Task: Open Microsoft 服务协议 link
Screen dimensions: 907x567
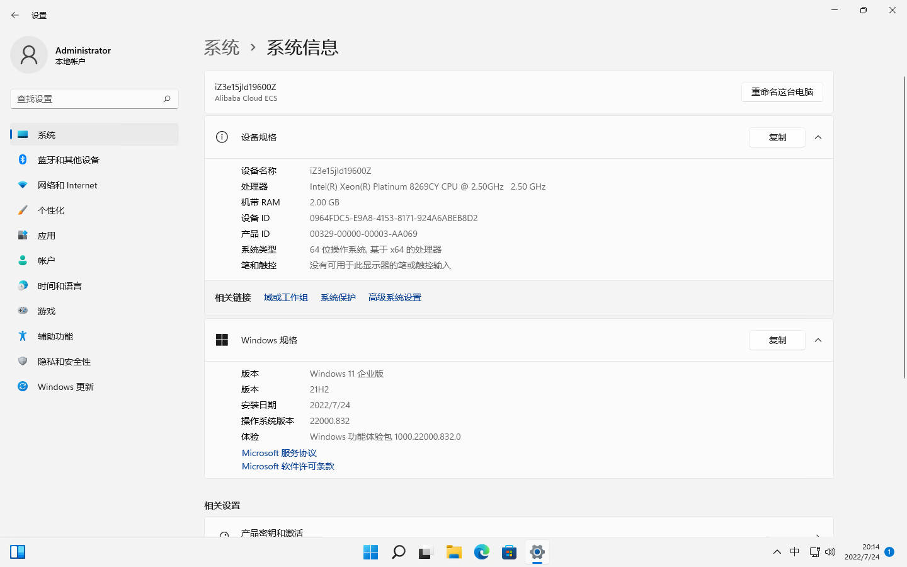Action: point(279,453)
